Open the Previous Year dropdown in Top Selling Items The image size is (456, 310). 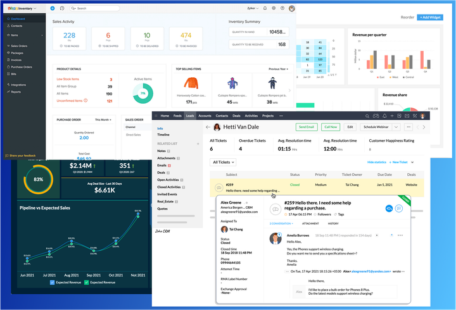click(278, 69)
